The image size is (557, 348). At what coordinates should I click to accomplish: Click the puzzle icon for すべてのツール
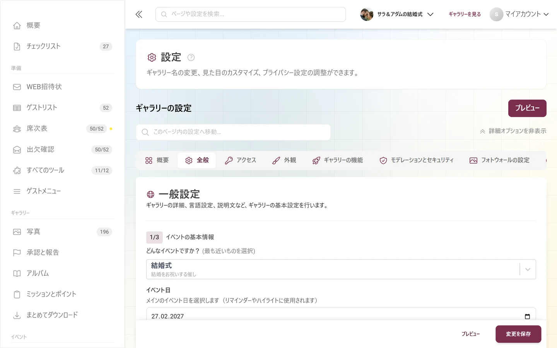click(17, 171)
